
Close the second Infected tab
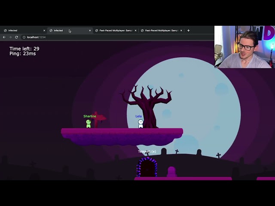[x=90, y=30]
